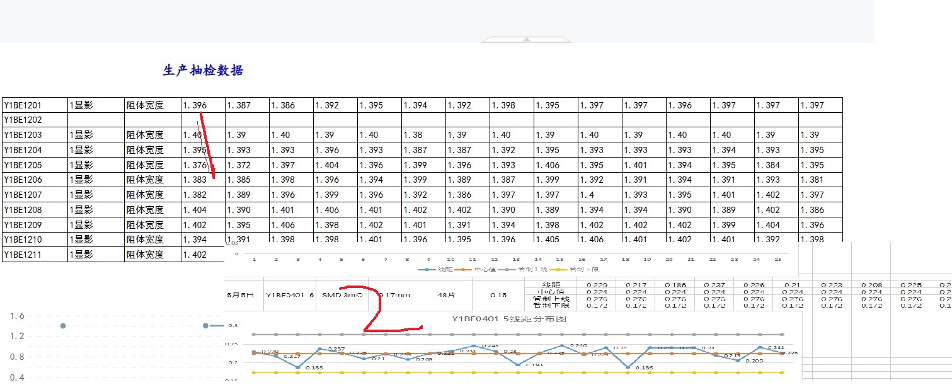This screenshot has width=952, height=387.
Task: Select row label Y1BE1204
Action: (x=23, y=150)
